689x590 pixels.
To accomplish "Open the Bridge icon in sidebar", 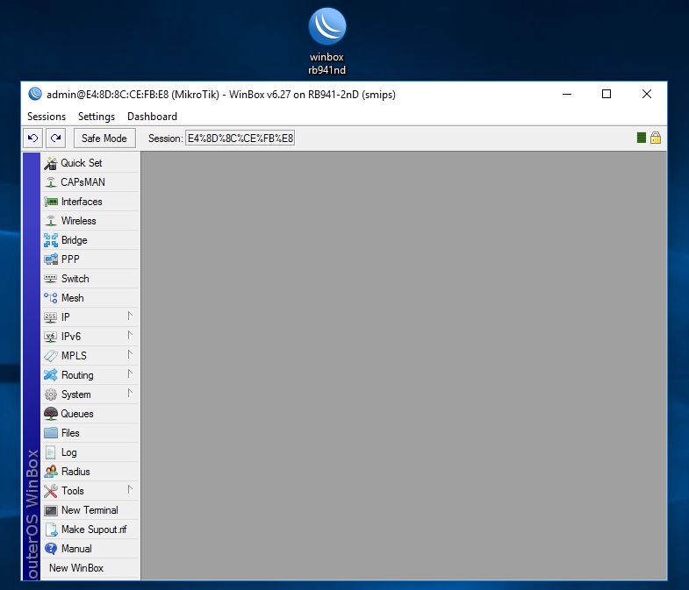I will tap(51, 240).
